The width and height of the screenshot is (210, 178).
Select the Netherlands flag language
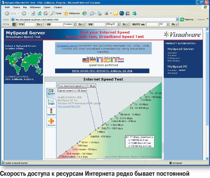(121, 60)
